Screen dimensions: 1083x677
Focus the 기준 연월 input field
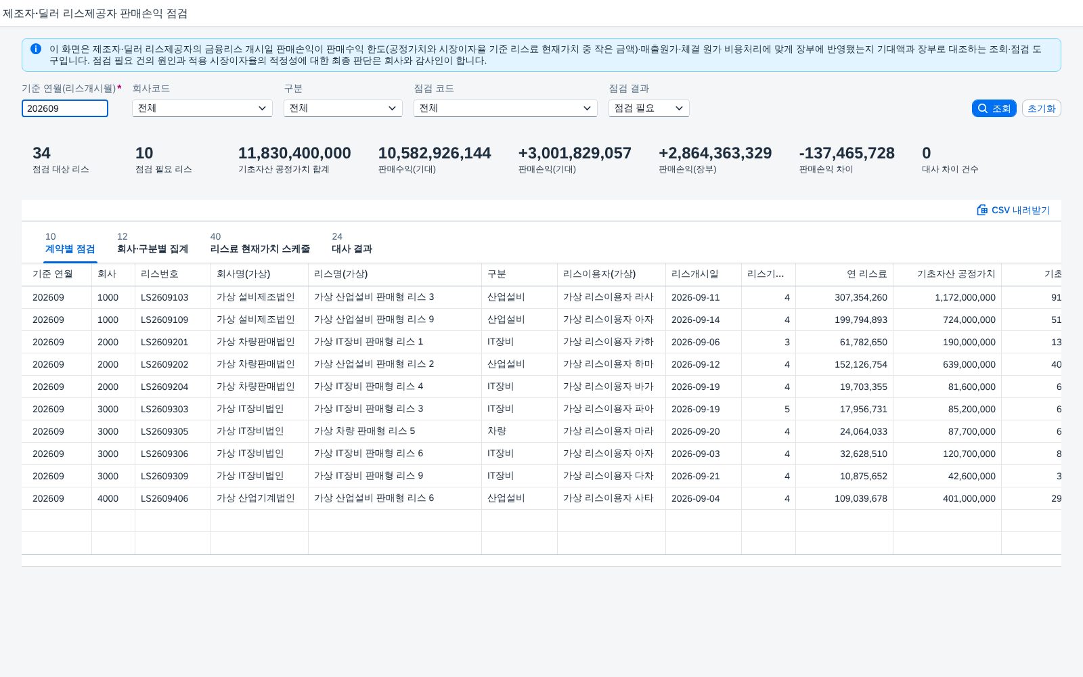65,108
